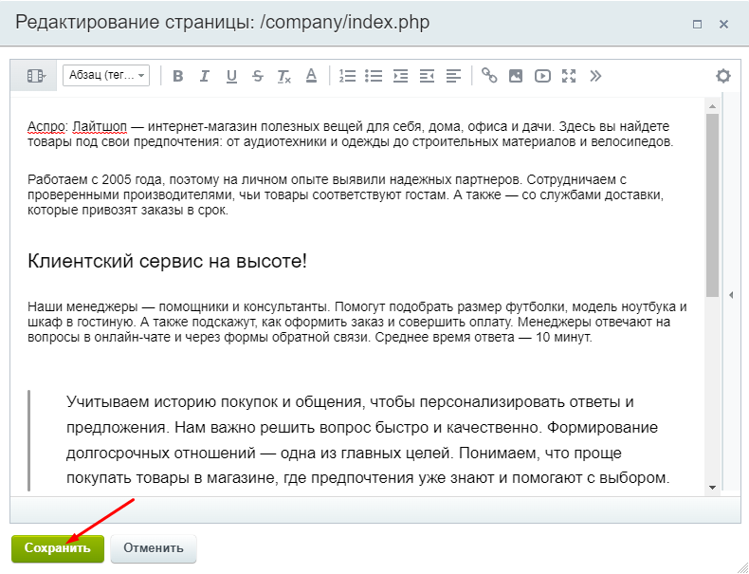Insert a video
Screen dimensions: 749x574
point(542,76)
